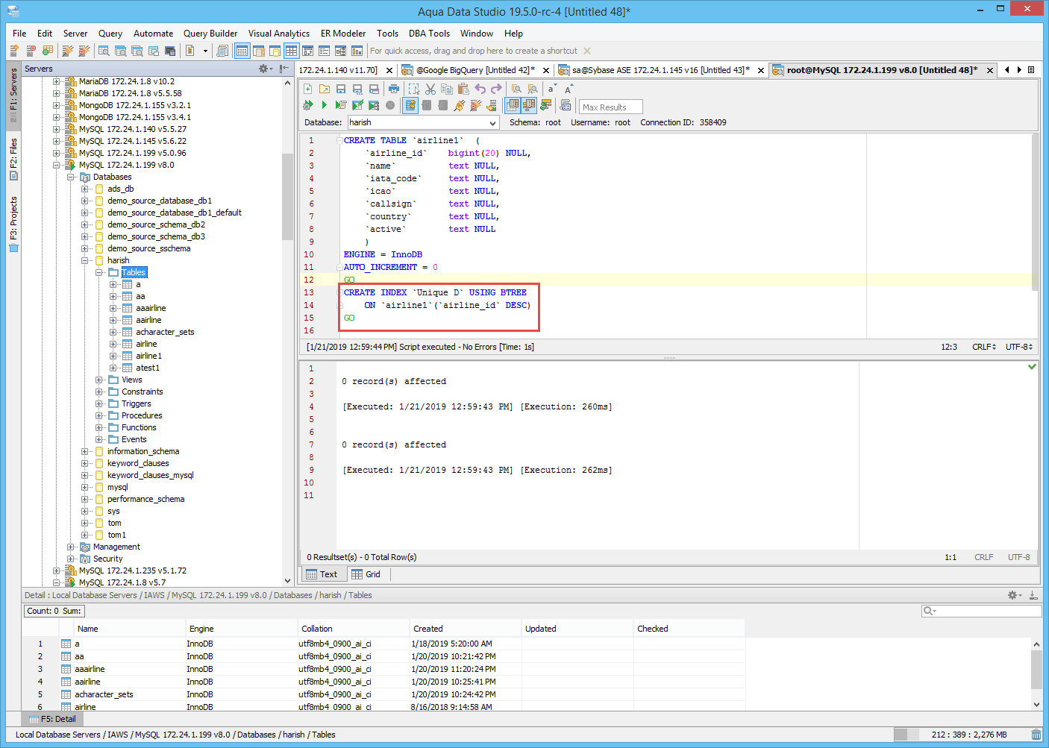Image resolution: width=1049 pixels, height=748 pixels.
Task: Collapse the harish database node
Action: click(85, 260)
